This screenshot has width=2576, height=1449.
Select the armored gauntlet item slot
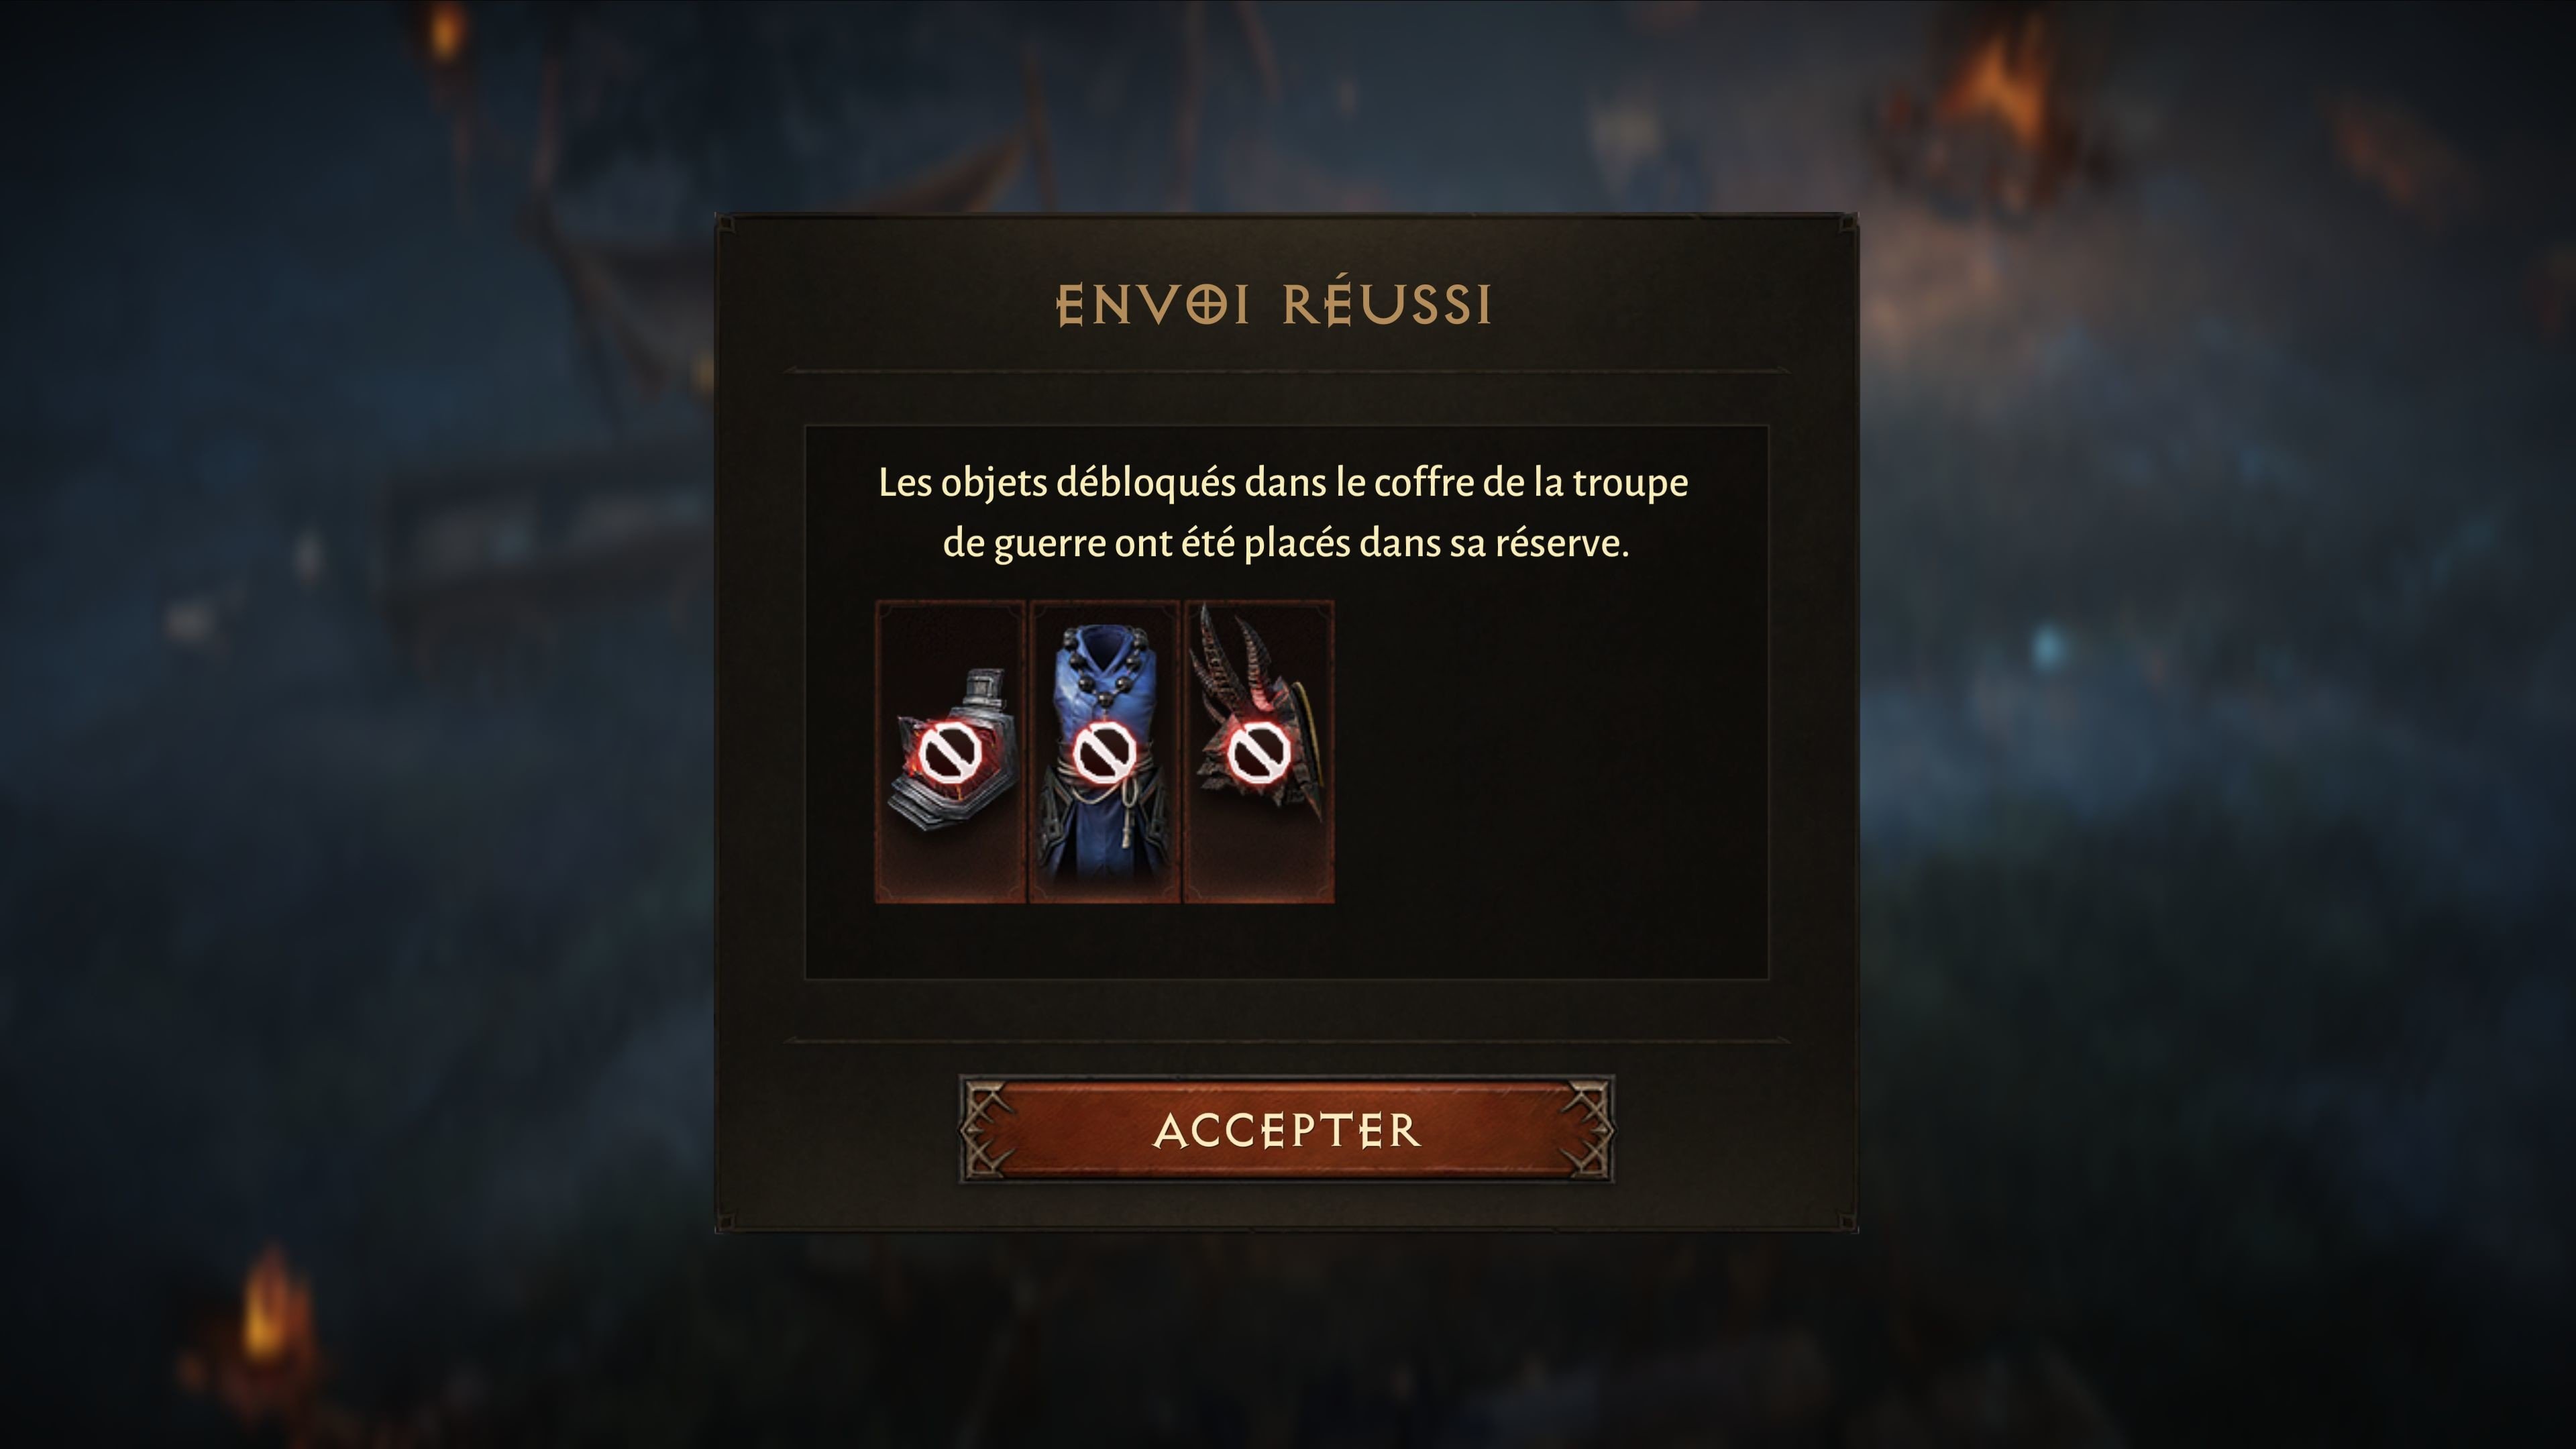[x=950, y=752]
